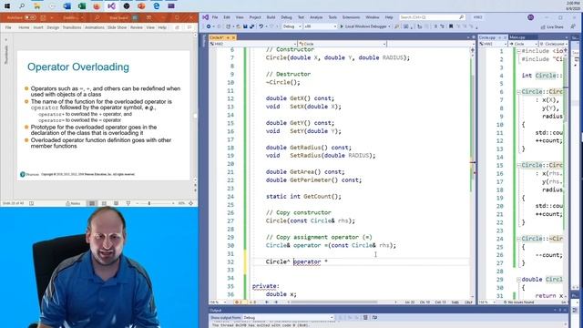Image resolution: width=583 pixels, height=328 pixels.
Task: Open the taskbar search icon
Action: pyautogui.click(x=22, y=6)
